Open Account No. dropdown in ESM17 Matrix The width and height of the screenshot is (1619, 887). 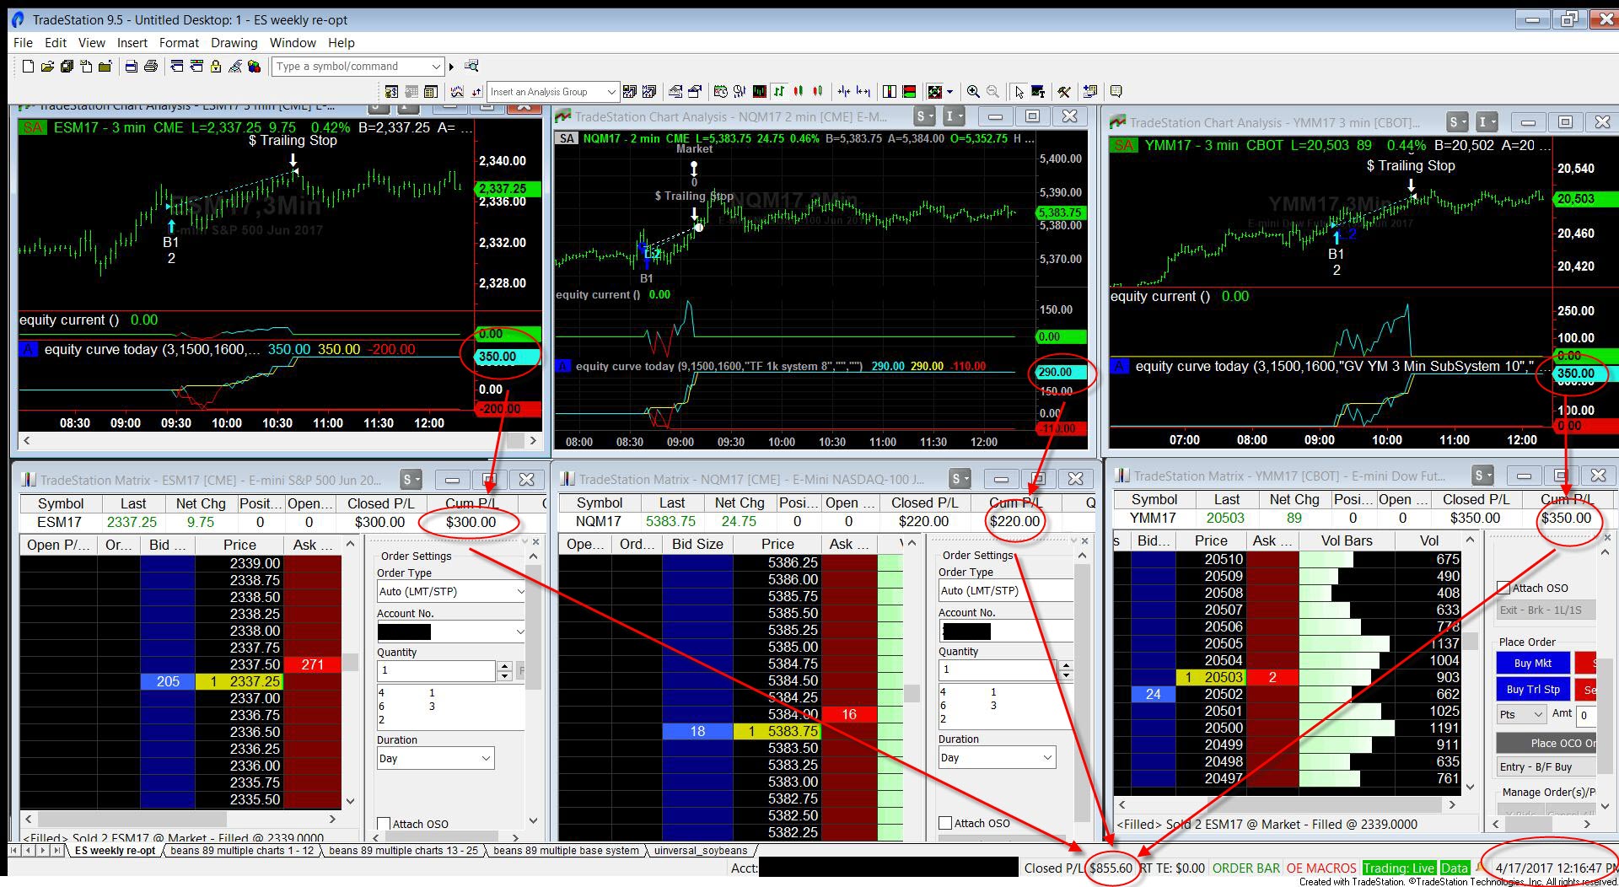[x=519, y=632]
